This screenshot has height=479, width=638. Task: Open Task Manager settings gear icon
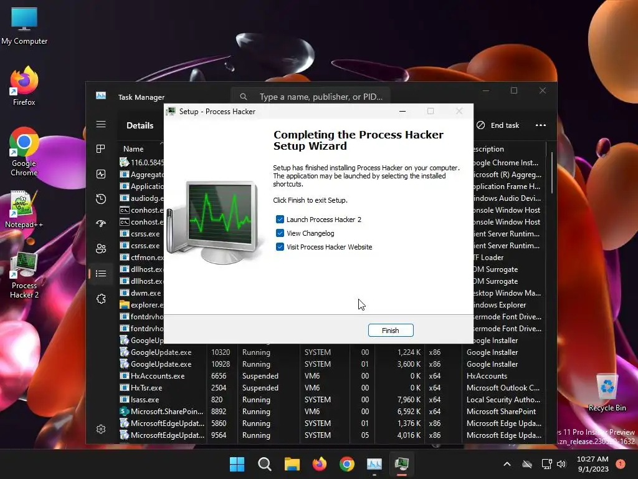coord(101,429)
